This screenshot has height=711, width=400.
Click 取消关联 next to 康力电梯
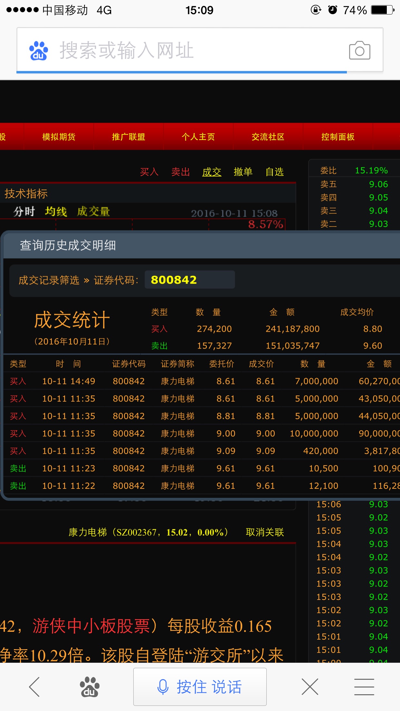click(265, 532)
